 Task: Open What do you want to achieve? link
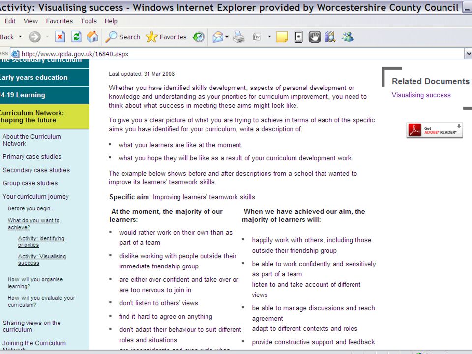tap(33, 224)
